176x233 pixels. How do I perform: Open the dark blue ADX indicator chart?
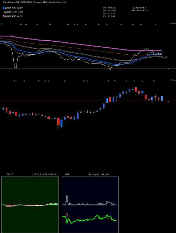pyautogui.click(x=90, y=205)
